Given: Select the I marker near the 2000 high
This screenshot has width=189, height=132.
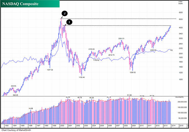Looking at the screenshot, I should point(69,22).
